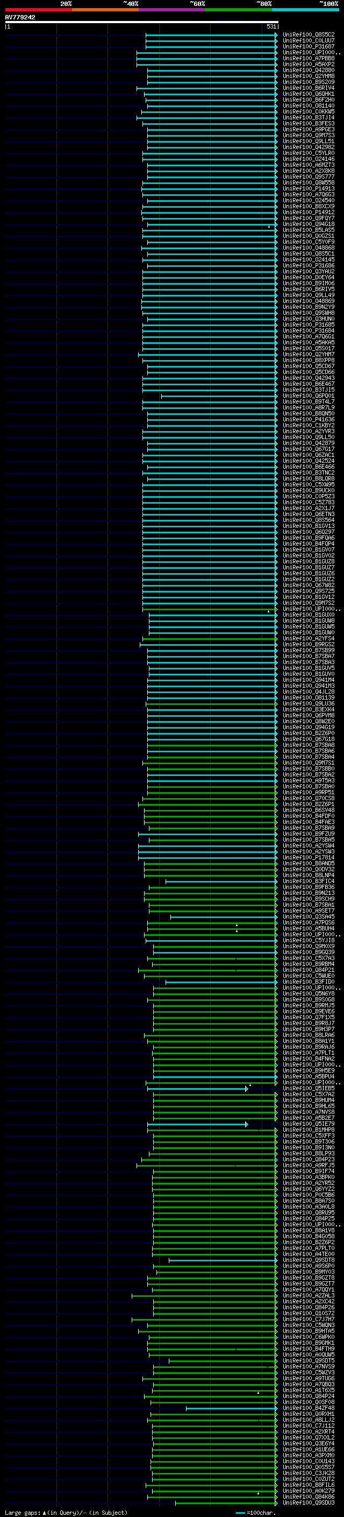Open hit UniRef100_C0LUU7
Screen dimensions: 344x1517
309,41
